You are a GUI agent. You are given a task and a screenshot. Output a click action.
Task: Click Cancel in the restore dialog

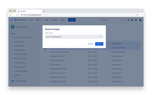point(91,44)
